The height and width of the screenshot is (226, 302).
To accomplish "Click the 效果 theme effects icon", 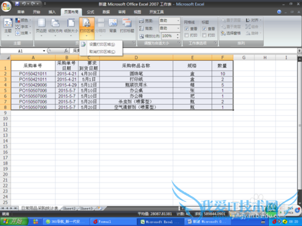I will tap(18, 33).
